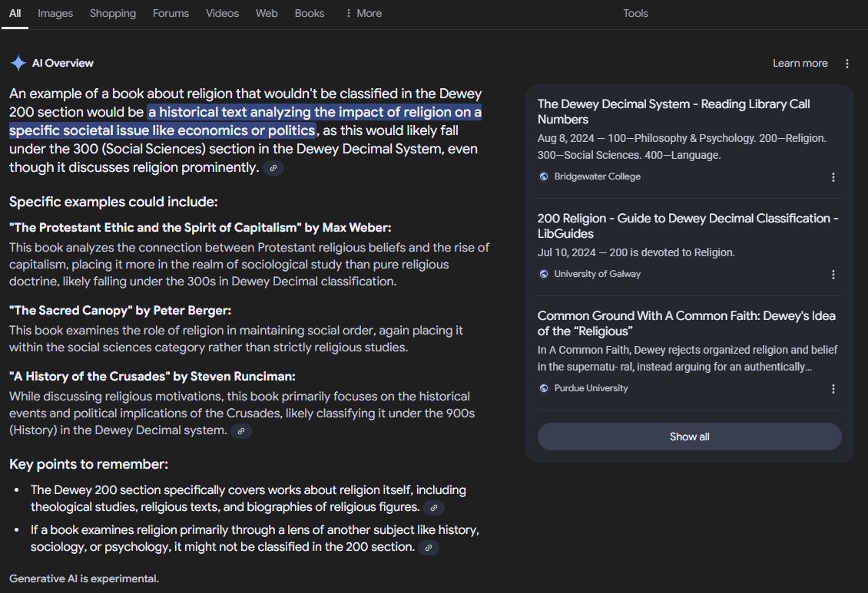Click the citation icon after the theological studies bullet
868x593 pixels.
tap(434, 508)
